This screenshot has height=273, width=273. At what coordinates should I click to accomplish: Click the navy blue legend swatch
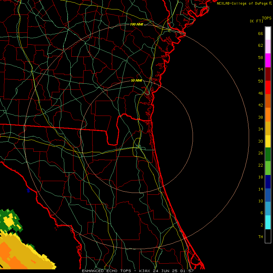tap(268, 182)
